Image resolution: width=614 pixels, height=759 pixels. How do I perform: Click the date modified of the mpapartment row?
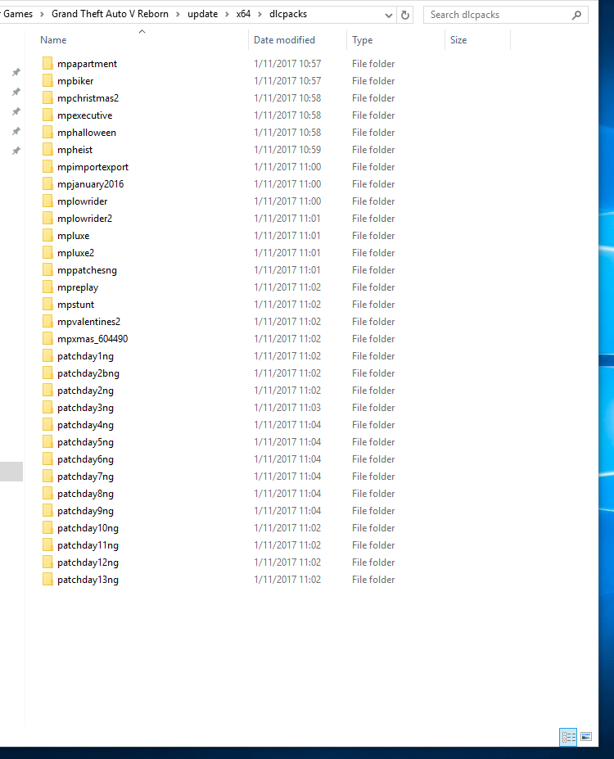pyautogui.click(x=287, y=63)
